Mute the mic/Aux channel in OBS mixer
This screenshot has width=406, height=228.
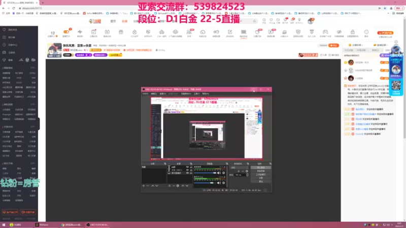219,183
